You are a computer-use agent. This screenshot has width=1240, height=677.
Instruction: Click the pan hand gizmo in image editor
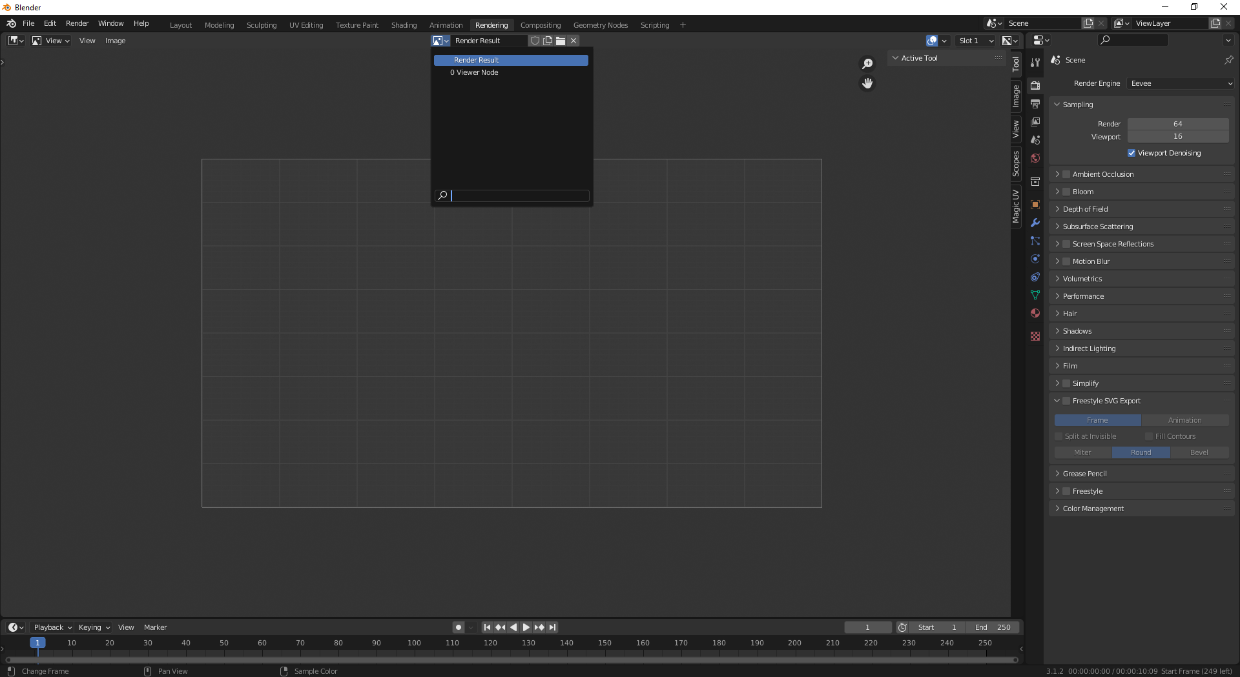click(867, 83)
